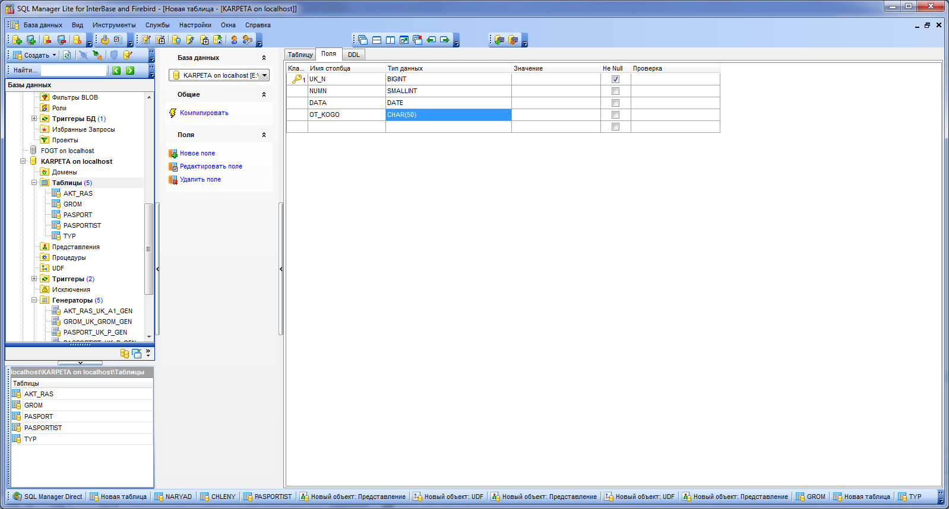The height and width of the screenshot is (509, 949).
Task: Check Not Null for NUMN row
Action: (615, 91)
